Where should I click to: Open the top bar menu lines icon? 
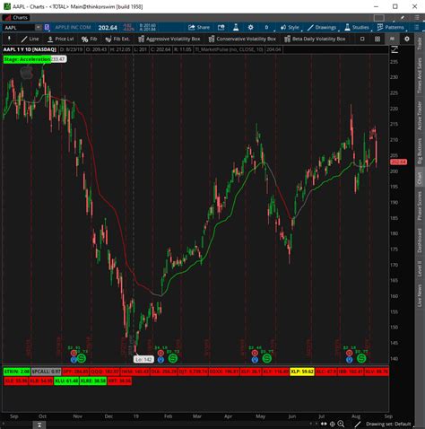pyautogui.click(x=417, y=18)
